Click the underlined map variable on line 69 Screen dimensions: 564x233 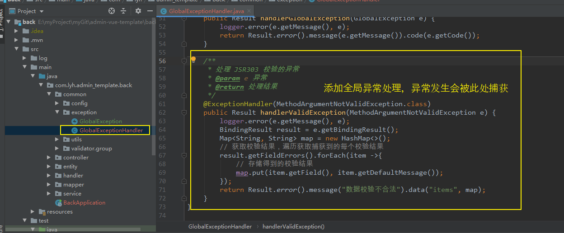(242, 172)
